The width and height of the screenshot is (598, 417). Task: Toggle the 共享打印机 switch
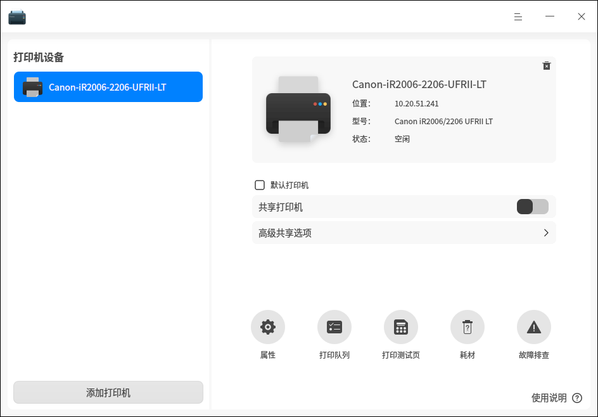click(533, 207)
